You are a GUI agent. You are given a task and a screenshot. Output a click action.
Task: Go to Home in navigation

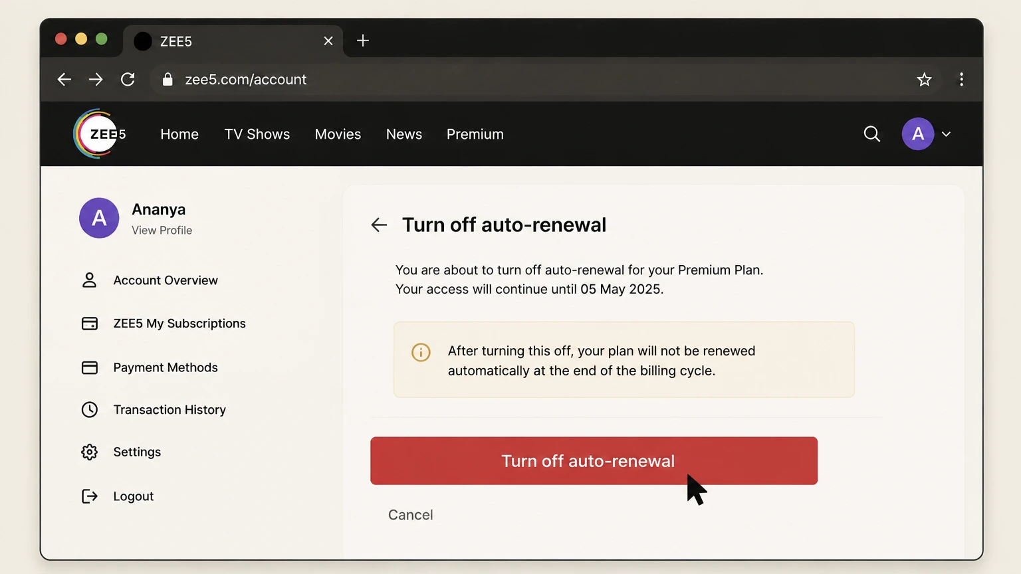coord(179,134)
